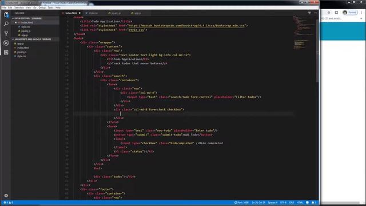Open the File menu
Viewport: 366px width, 206px height.
pos(4,7)
